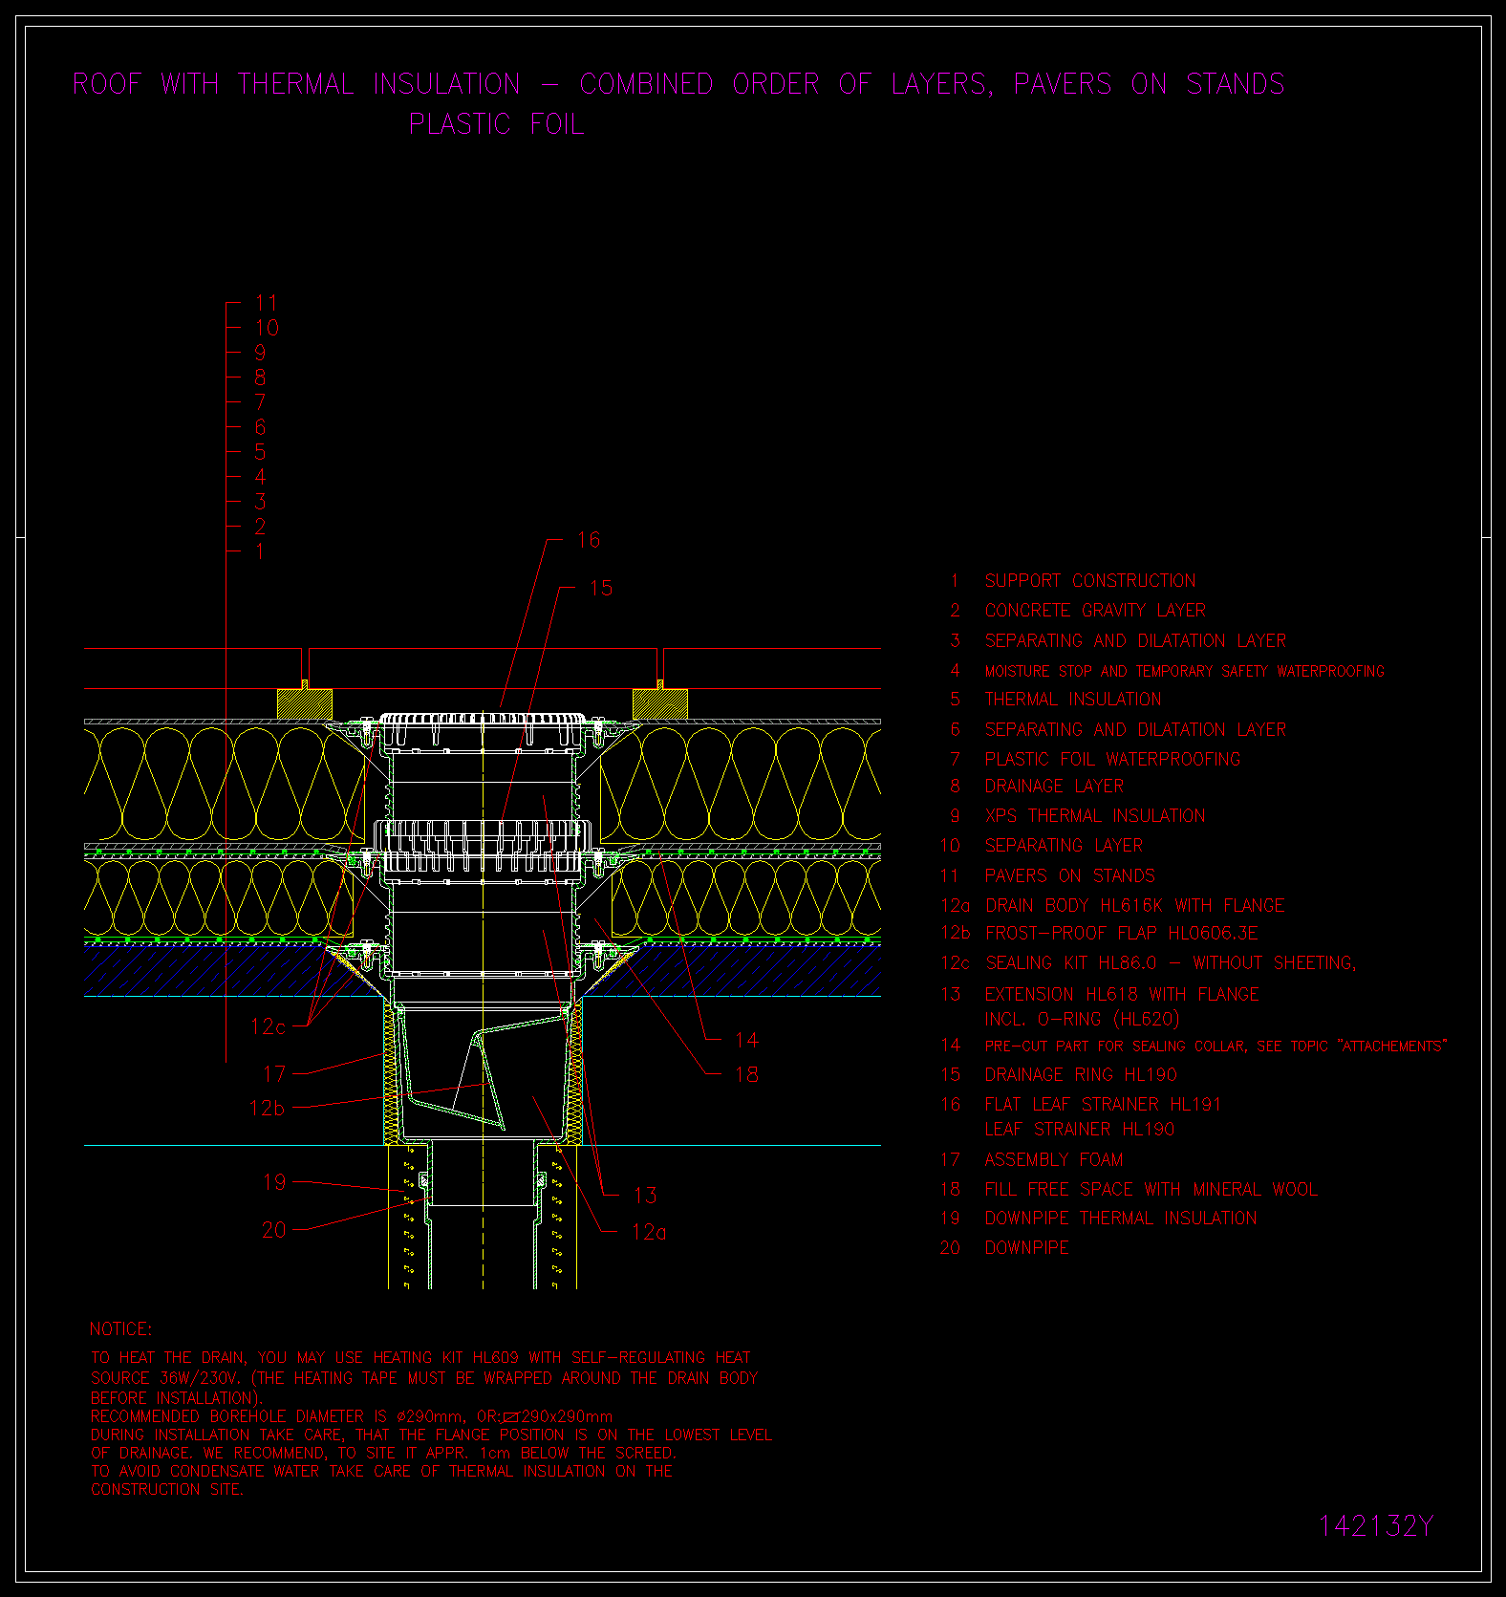Select legend entry '10 SEPARATING LAYER'
The image size is (1506, 1597).
(1042, 846)
